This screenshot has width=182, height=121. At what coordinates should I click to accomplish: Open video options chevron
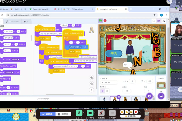[95, 113]
